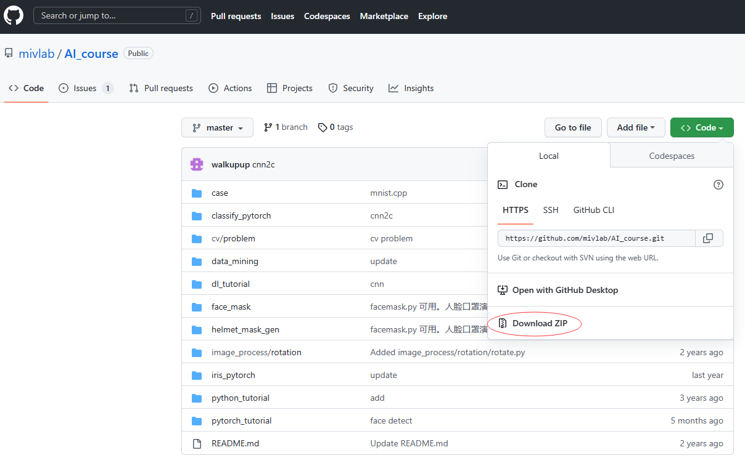Image resolution: width=745 pixels, height=458 pixels.
Task: Click the mnist.cpp commit message
Action: click(x=389, y=193)
